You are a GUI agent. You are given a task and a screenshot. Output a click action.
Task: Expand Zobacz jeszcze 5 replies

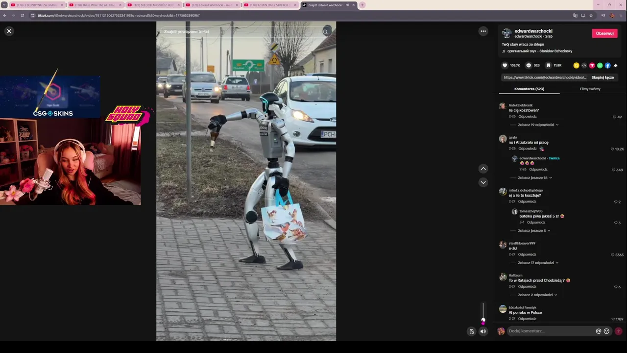tap(534, 230)
